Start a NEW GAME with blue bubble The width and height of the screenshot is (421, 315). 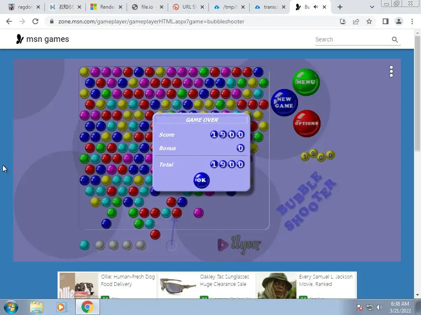tap(285, 102)
